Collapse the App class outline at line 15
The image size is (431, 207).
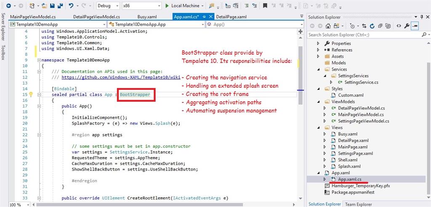tap(39, 94)
